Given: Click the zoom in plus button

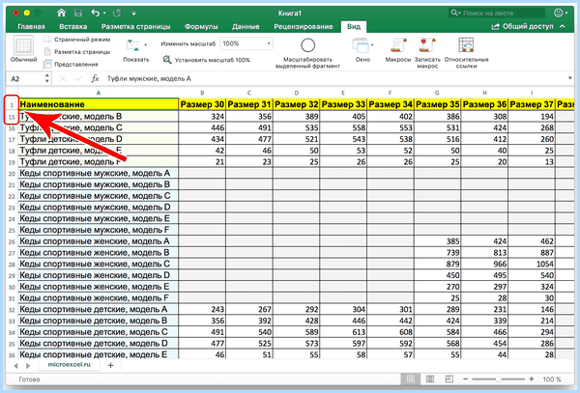Looking at the screenshot, I should (x=531, y=379).
